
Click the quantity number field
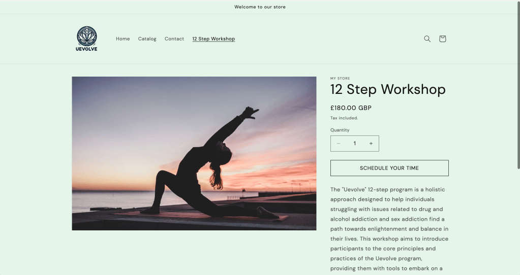coord(354,143)
